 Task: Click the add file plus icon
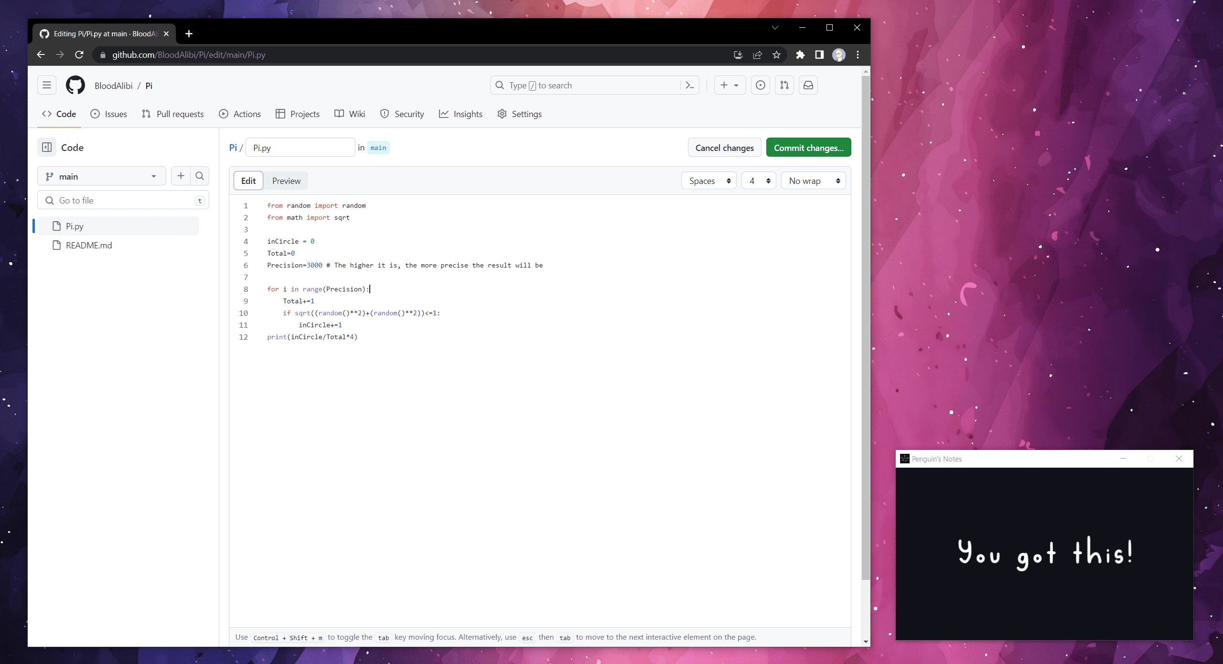click(181, 176)
